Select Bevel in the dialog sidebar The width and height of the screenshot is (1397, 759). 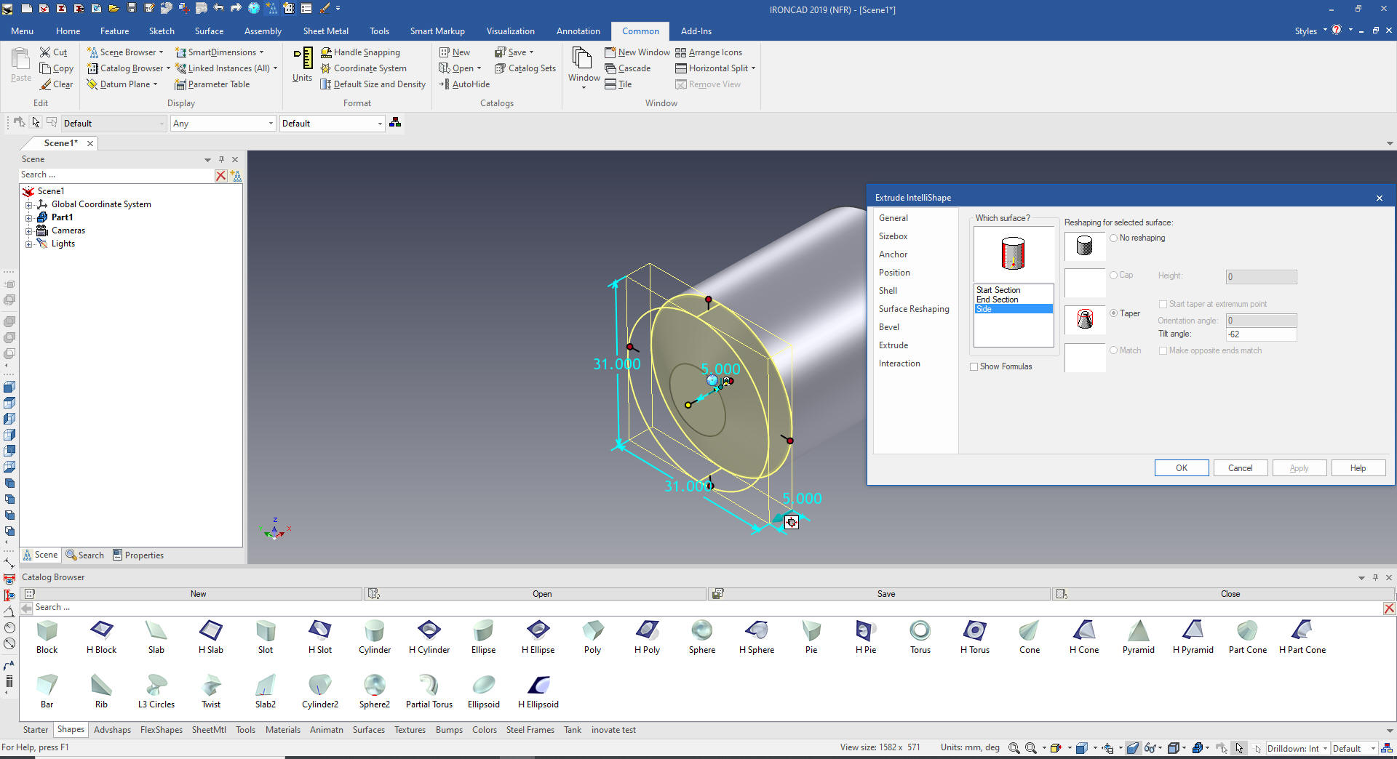[x=889, y=327]
